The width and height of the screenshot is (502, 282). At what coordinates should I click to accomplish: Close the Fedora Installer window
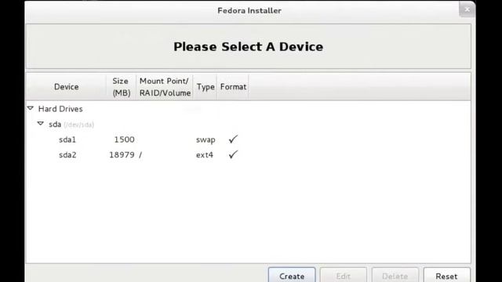click(467, 9)
